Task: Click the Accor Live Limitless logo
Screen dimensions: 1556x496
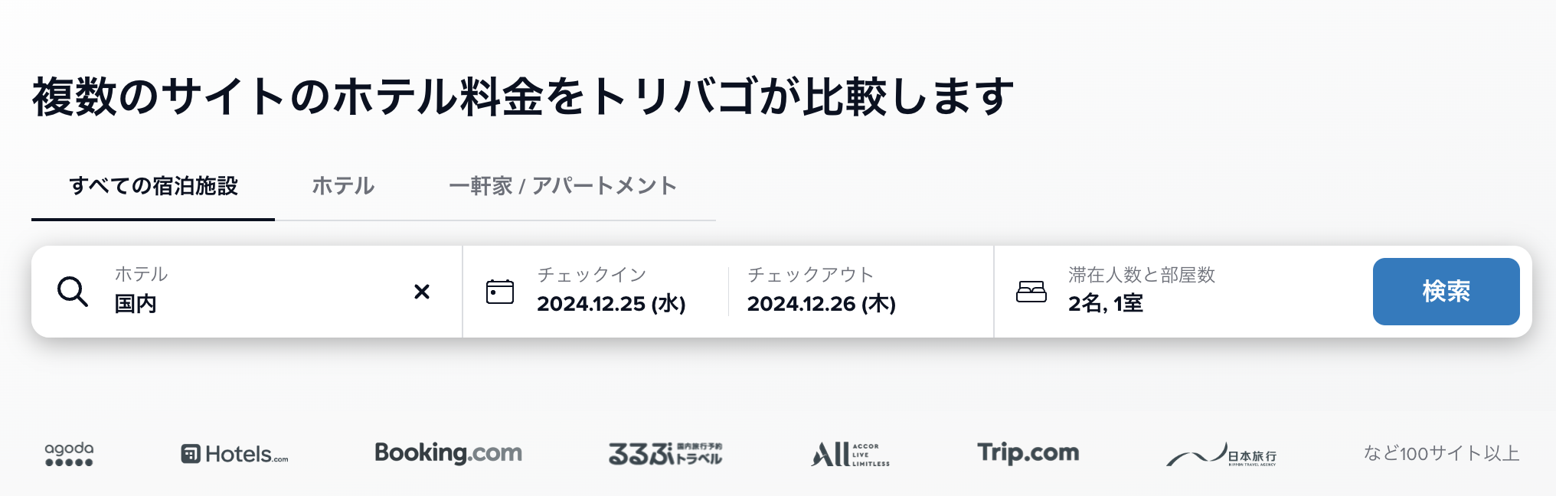Action: [x=850, y=453]
